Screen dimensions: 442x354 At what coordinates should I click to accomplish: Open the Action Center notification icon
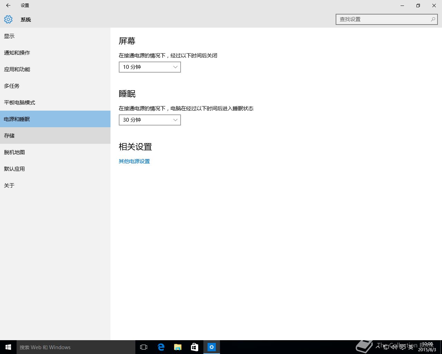(x=403, y=347)
